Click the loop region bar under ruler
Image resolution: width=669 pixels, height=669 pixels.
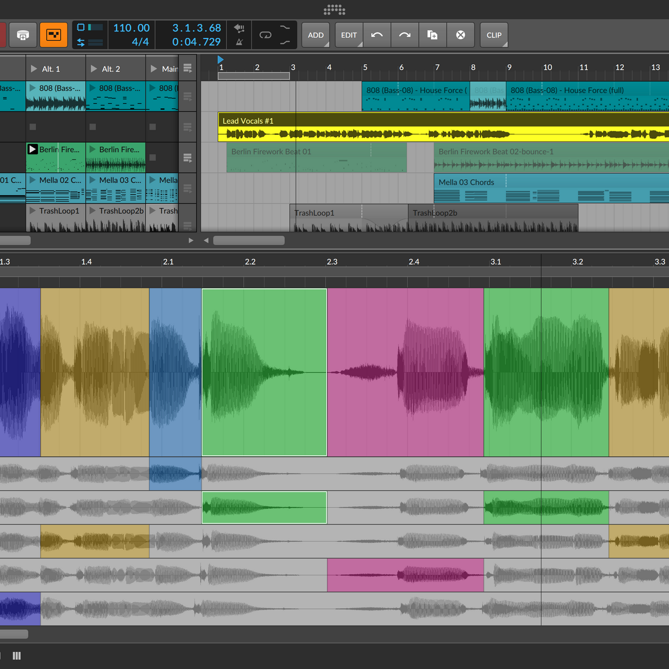click(x=254, y=76)
